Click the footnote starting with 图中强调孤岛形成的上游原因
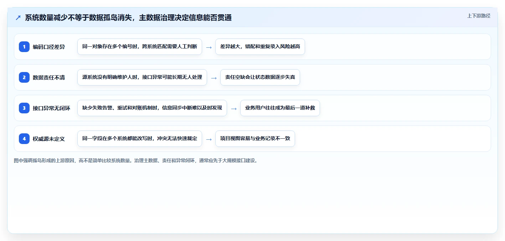This screenshot has height=241, width=505. (x=136, y=161)
